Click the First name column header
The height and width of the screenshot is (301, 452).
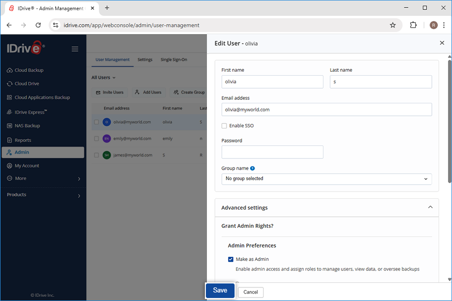pos(172,108)
